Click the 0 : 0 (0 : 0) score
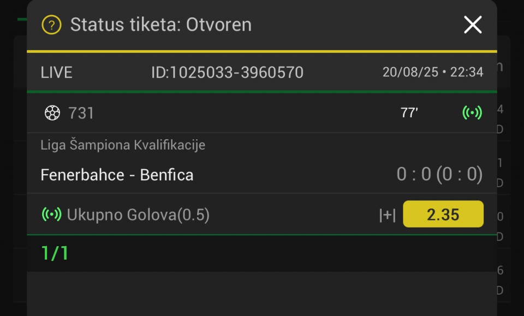 pyautogui.click(x=439, y=174)
